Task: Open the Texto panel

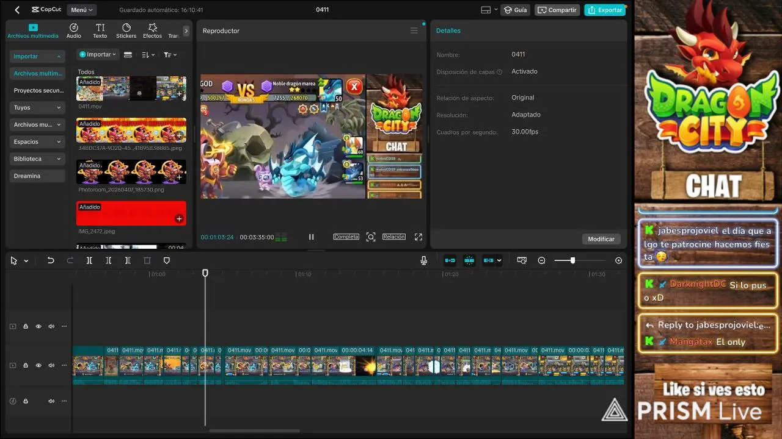Action: [100, 30]
